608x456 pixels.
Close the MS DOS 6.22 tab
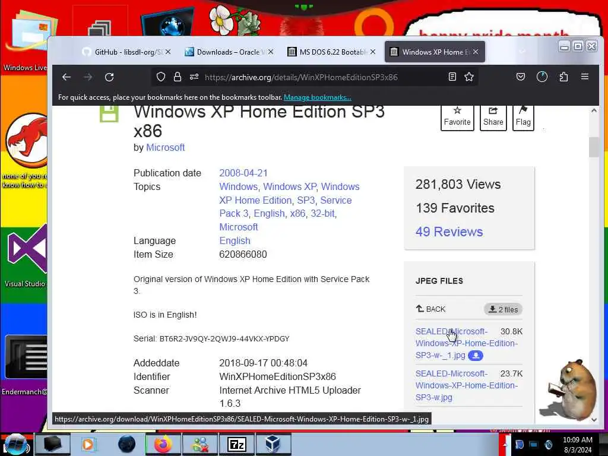(373, 52)
